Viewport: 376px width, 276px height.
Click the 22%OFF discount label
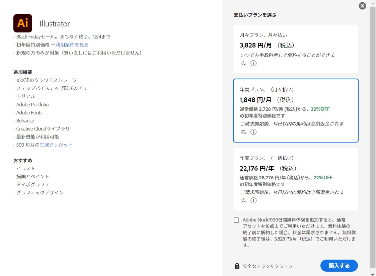click(323, 178)
